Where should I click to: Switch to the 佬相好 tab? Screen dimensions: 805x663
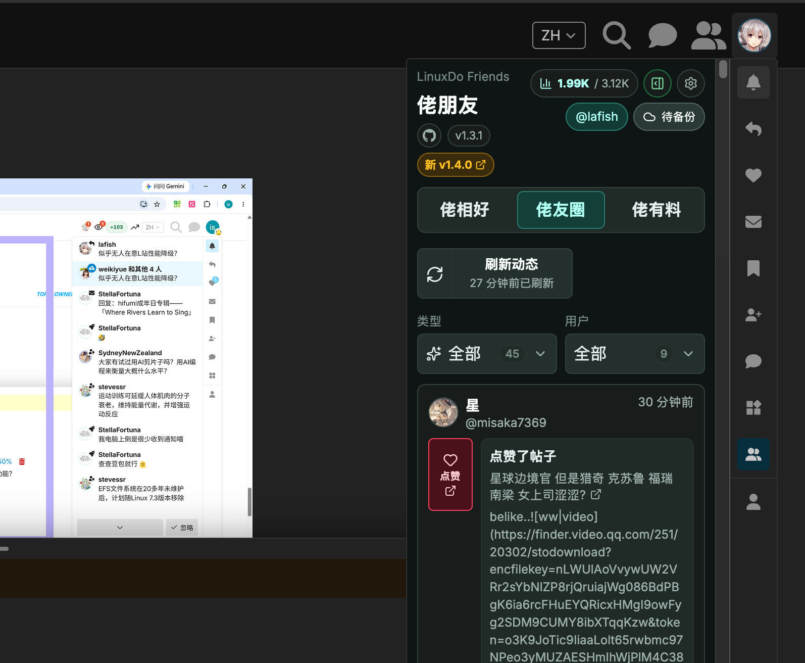[x=465, y=210]
